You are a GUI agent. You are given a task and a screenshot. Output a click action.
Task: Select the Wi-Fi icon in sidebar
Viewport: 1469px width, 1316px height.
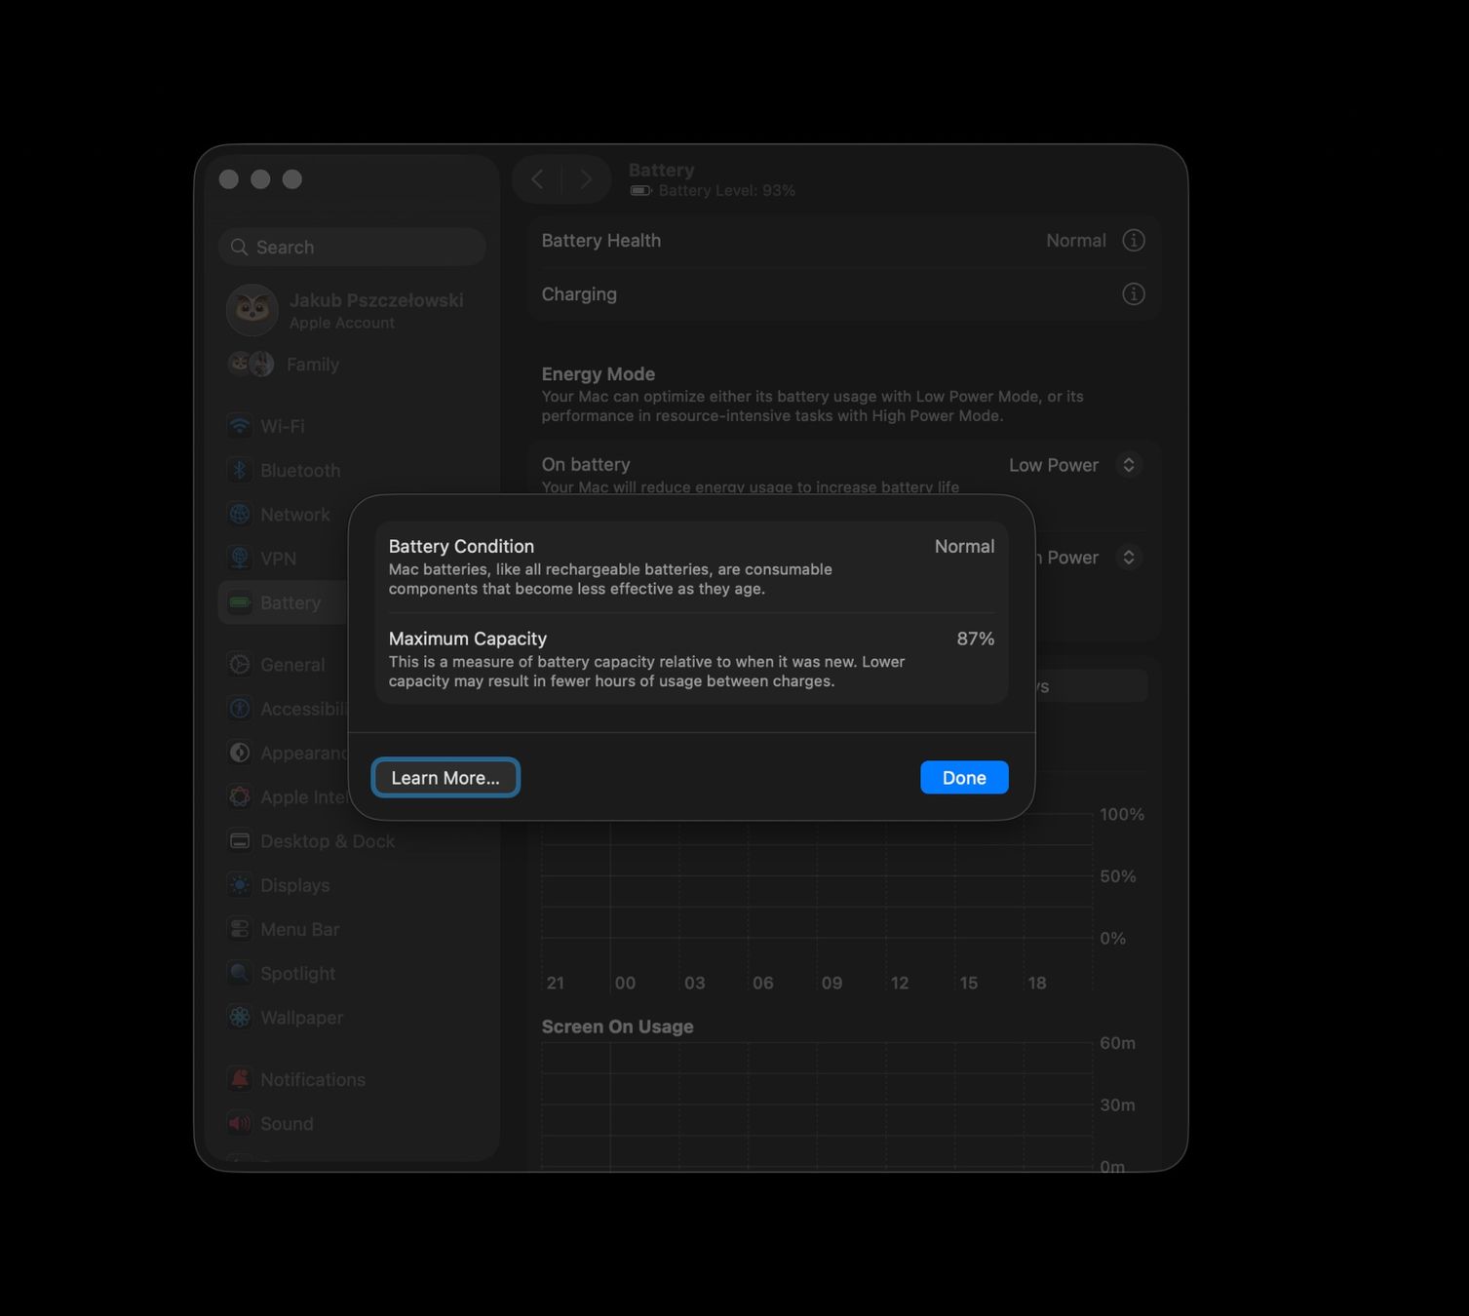pyautogui.click(x=239, y=426)
